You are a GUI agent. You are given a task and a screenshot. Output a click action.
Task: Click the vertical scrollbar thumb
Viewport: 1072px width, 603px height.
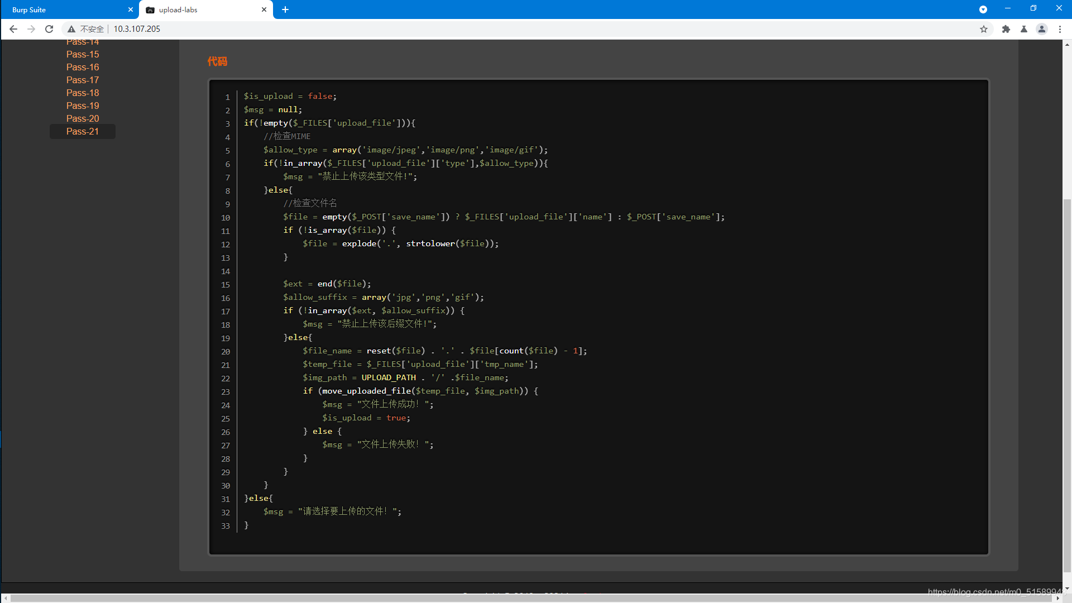[x=1067, y=385]
